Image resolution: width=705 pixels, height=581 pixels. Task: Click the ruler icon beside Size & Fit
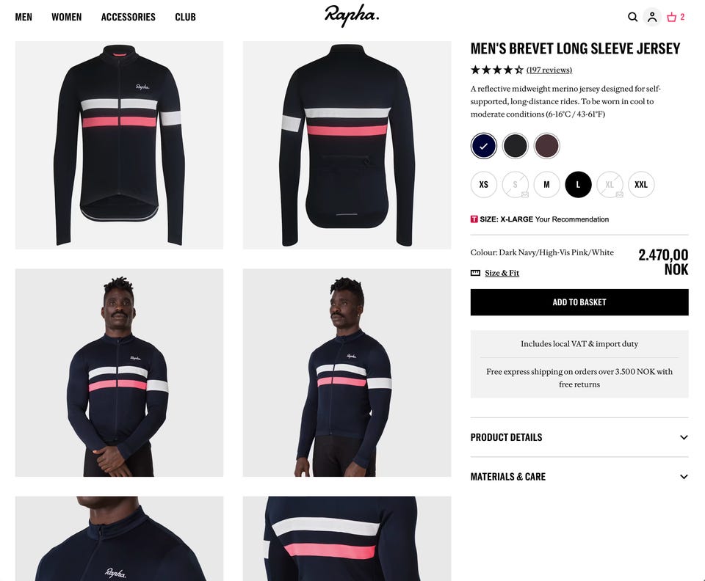click(x=475, y=273)
